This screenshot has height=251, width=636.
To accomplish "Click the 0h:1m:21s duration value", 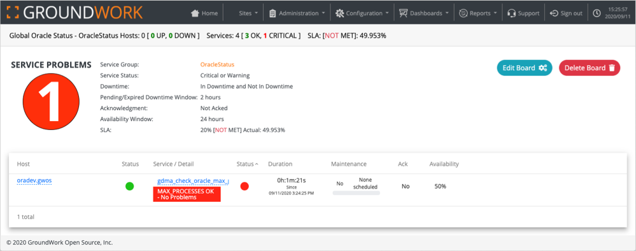I will pyautogui.click(x=291, y=180).
